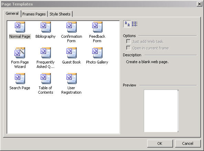The width and height of the screenshot is (204, 151).
Task: Switch to large icons view
Action: pyautogui.click(x=127, y=24)
